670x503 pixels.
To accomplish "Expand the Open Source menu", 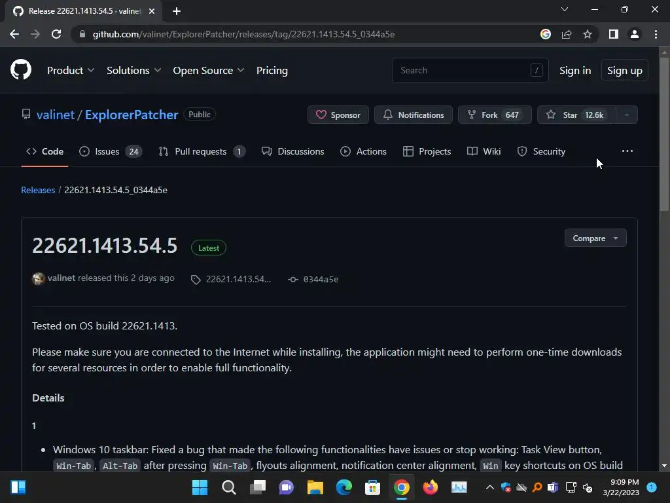I will pos(209,71).
